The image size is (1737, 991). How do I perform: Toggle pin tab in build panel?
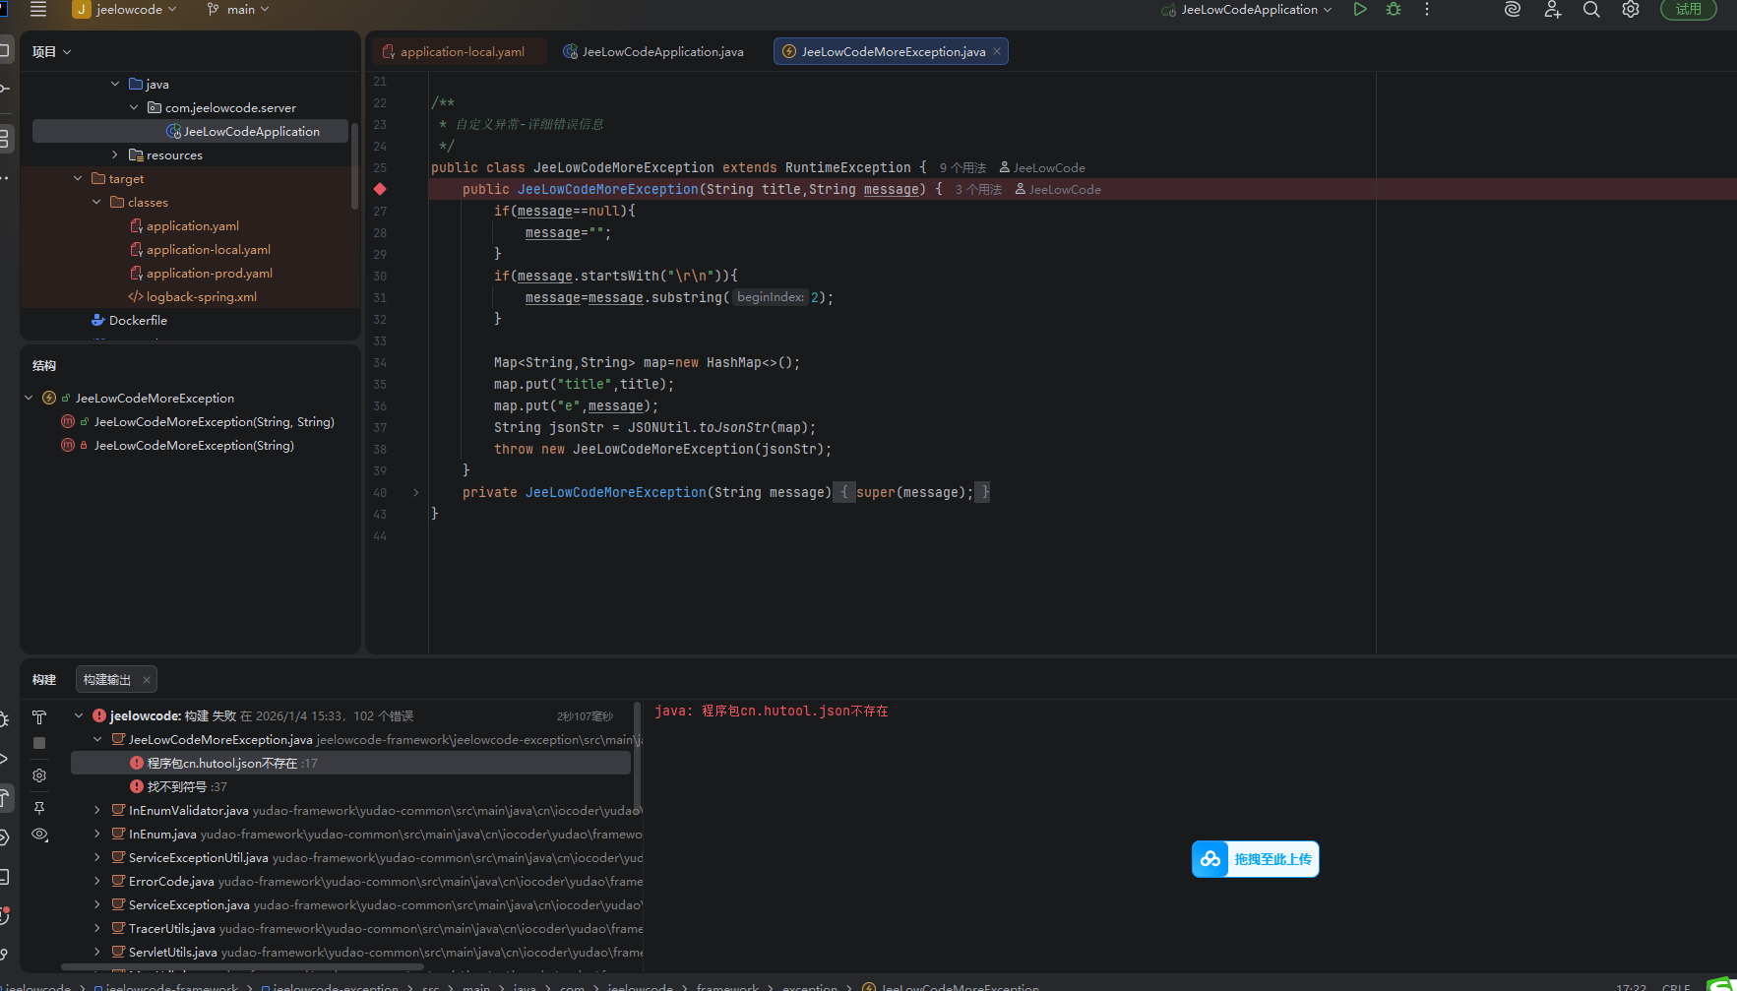(39, 808)
